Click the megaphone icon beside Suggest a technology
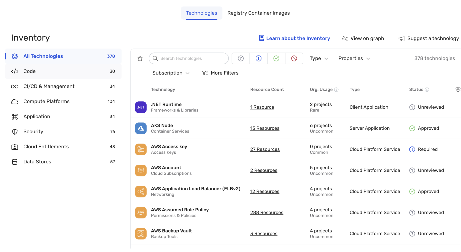The height and width of the screenshot is (252, 461). tap(401, 38)
